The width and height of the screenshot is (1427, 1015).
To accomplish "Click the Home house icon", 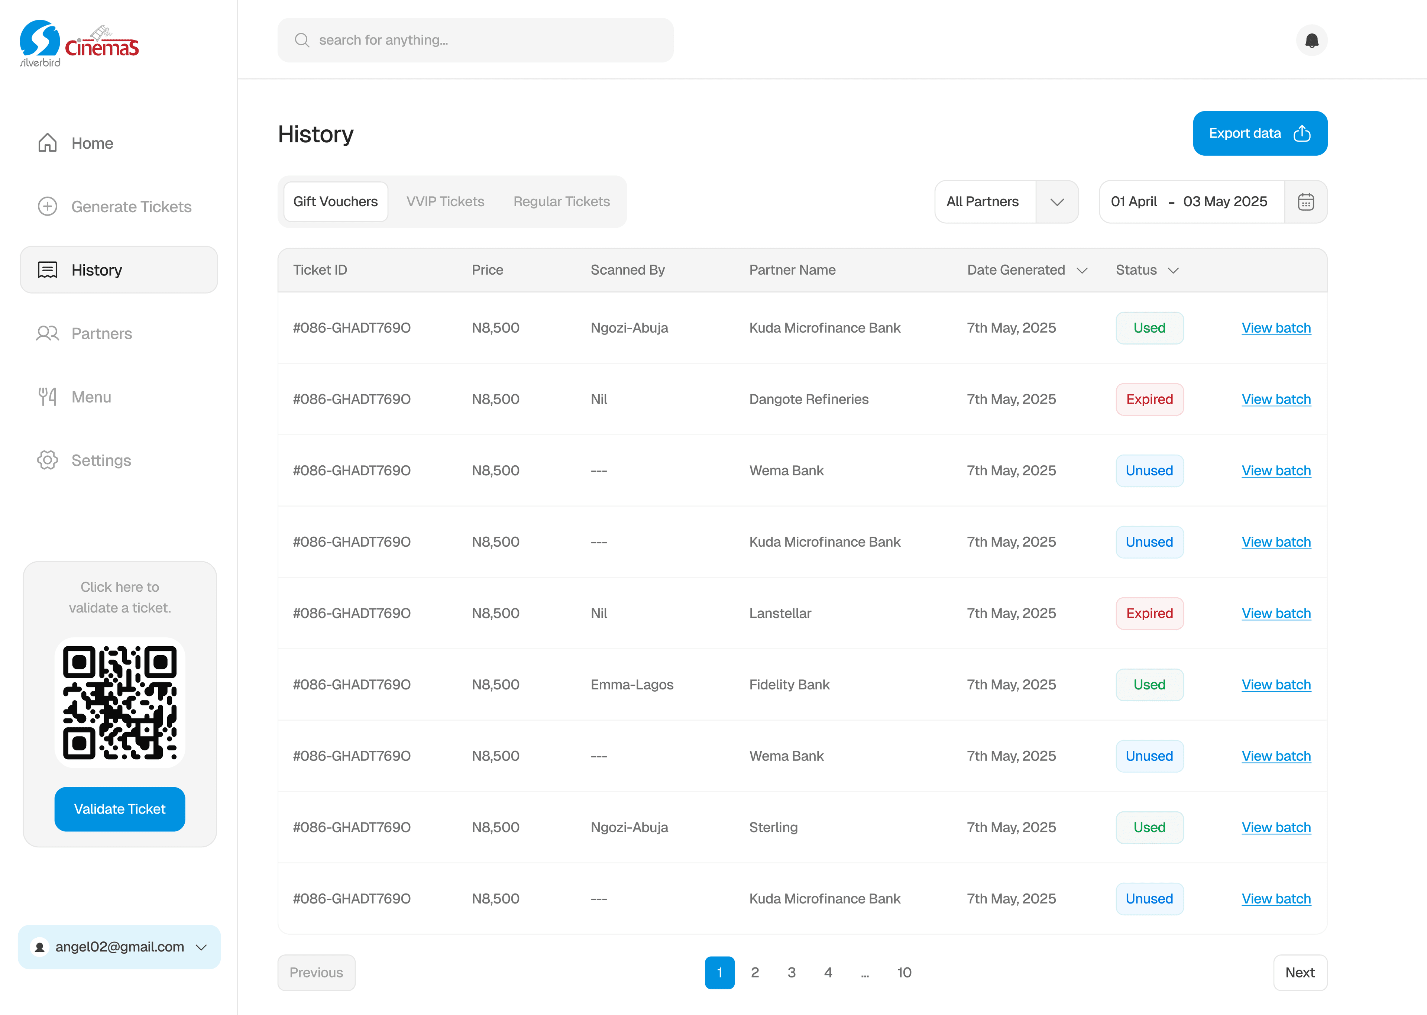I will coord(48,142).
